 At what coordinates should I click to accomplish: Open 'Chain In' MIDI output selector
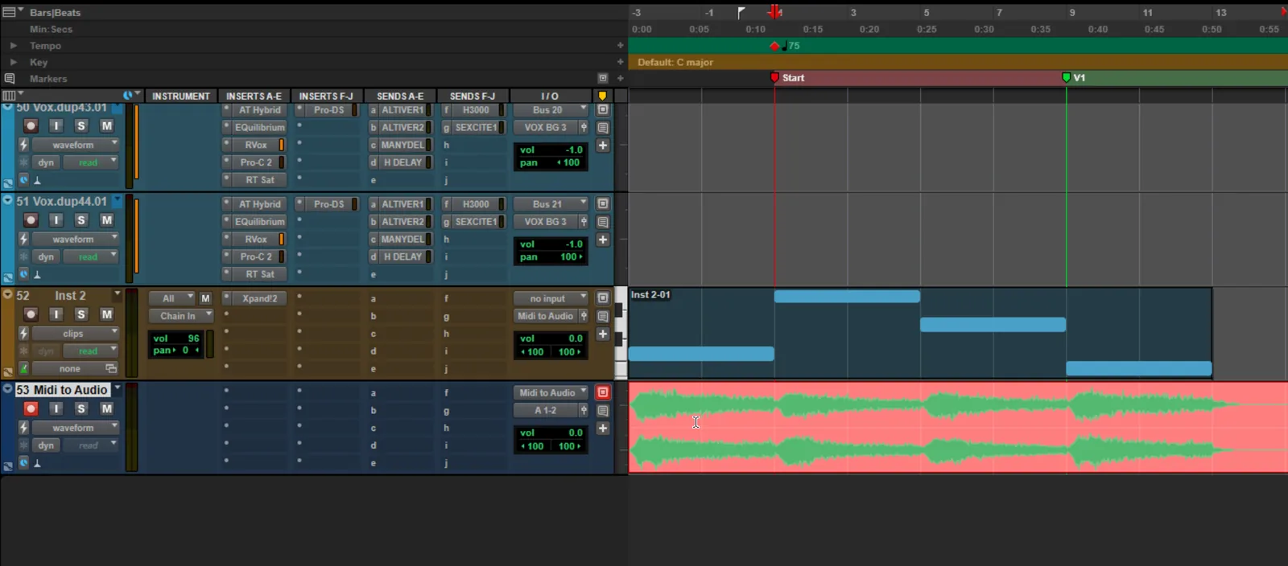181,316
